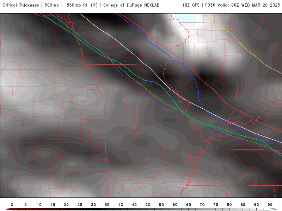This screenshot has width=282, height=211.
Task: Click the "5" value on the colorbar scale
Action: click(25, 205)
